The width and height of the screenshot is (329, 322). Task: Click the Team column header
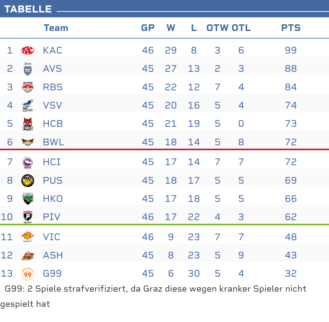tap(56, 28)
